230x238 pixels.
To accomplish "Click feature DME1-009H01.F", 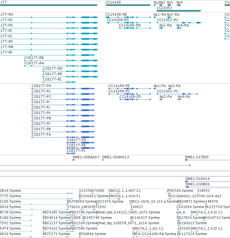I will tap(115, 157).
